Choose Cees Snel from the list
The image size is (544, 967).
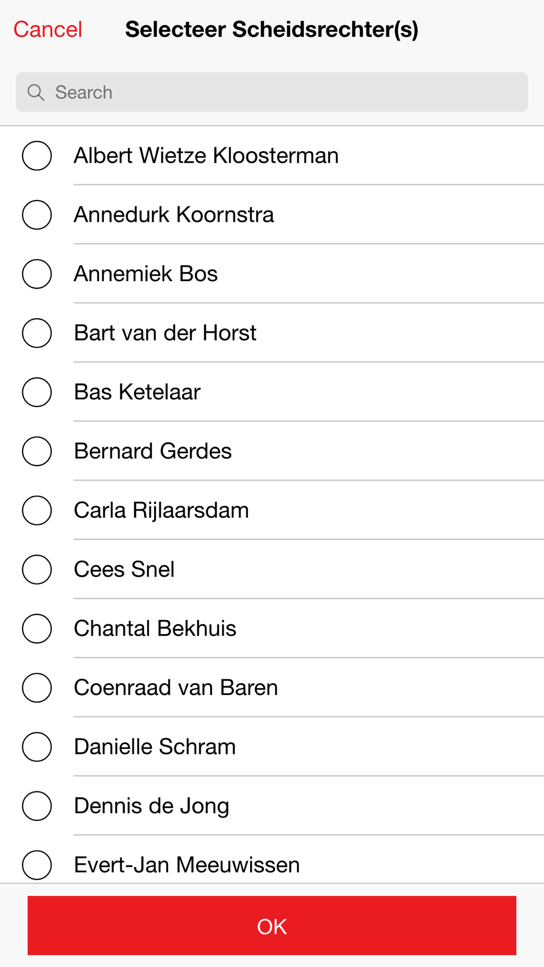coord(37,569)
